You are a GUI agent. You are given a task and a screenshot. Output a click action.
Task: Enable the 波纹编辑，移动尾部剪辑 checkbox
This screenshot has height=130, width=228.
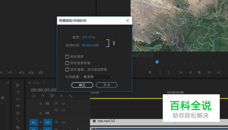pyautogui.click(x=67, y=69)
